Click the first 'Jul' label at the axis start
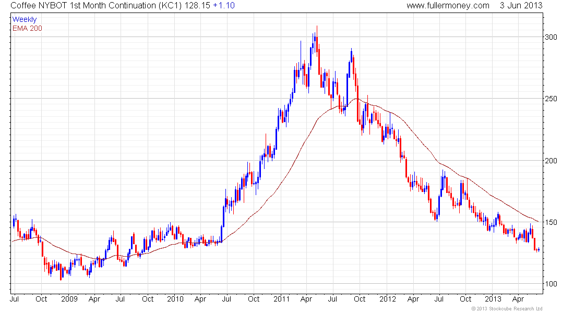 coord(14,299)
